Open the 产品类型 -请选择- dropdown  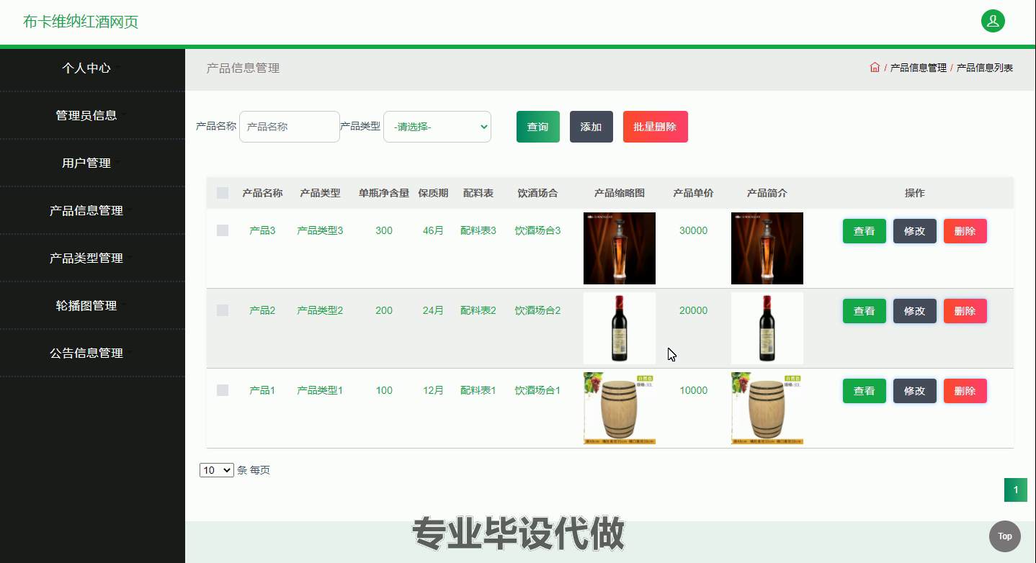click(x=437, y=127)
